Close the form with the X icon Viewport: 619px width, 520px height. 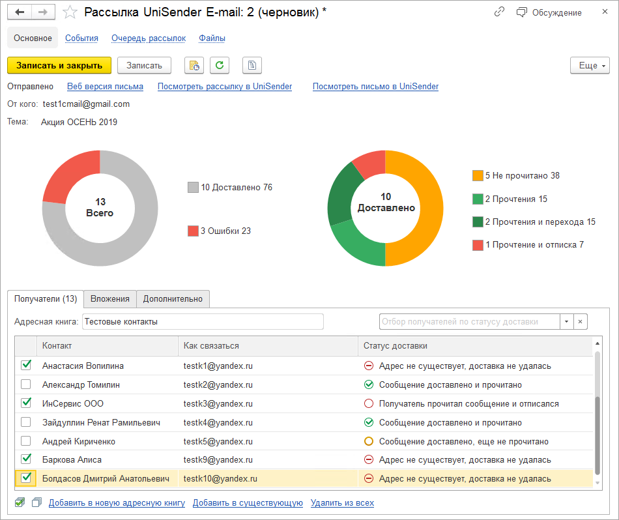(605, 12)
